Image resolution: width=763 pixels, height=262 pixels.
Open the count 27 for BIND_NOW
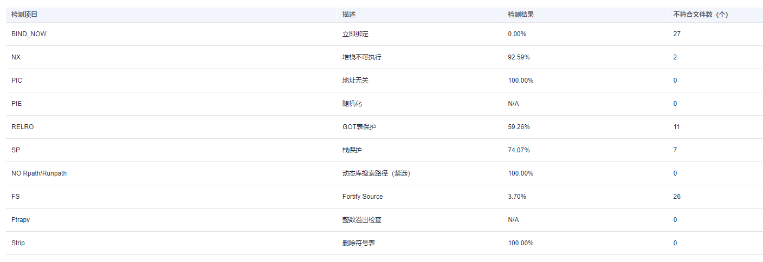click(677, 34)
